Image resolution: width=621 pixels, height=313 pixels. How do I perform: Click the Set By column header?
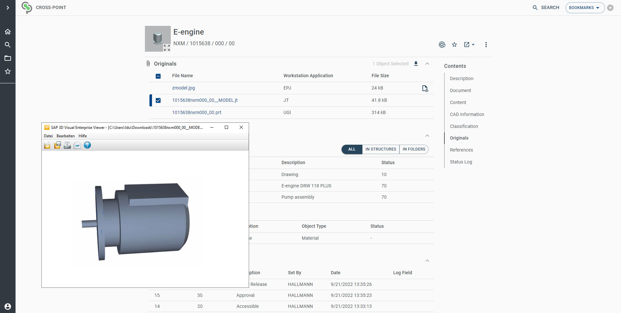coord(295,273)
